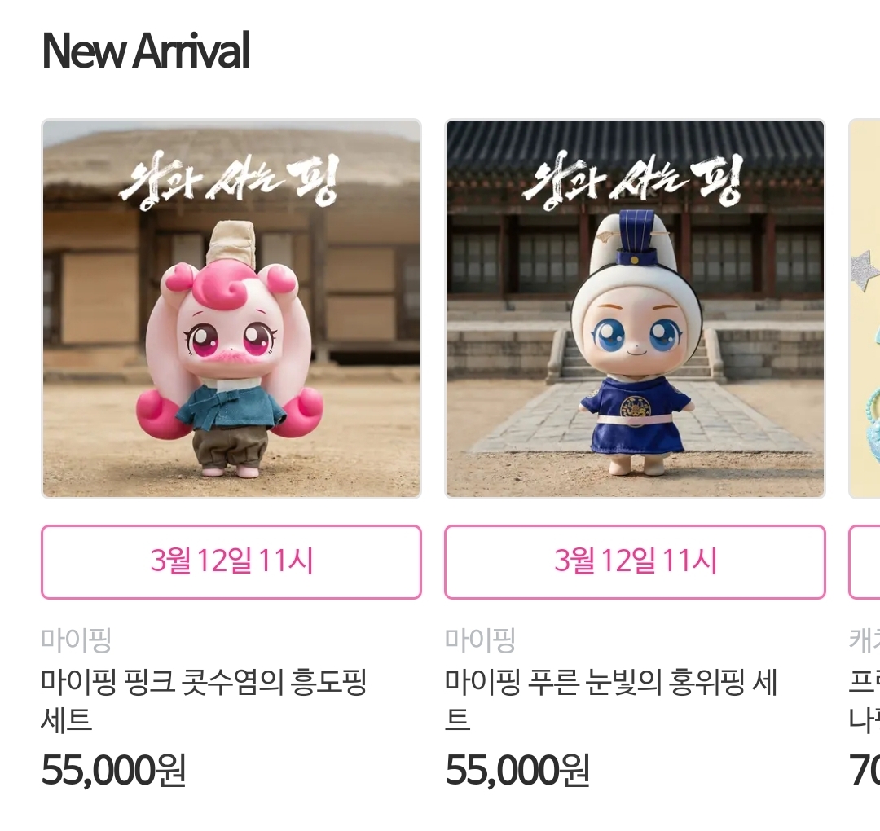880x831 pixels.
Task: Open 마이핑 푸른 눈빛의 홍위핑 세트 title
Action: [611, 701]
